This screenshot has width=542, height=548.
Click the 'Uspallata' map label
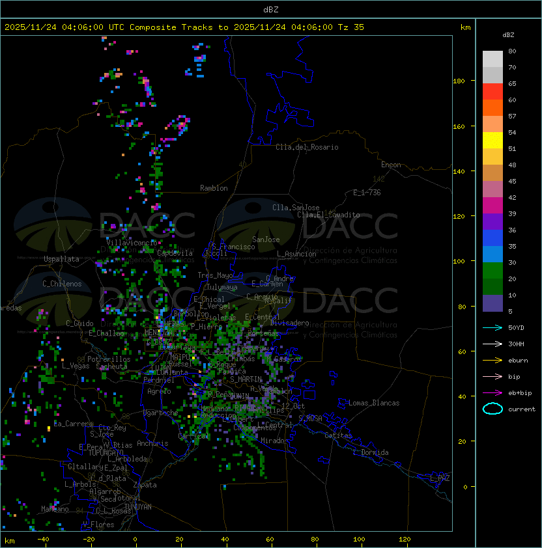coord(61,259)
